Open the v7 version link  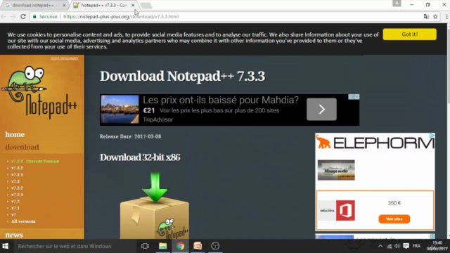coord(13,214)
